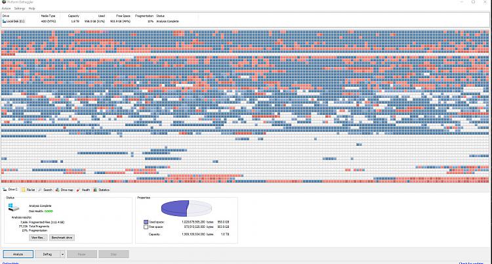Start analysis with the Analyze button

[x=18, y=254]
